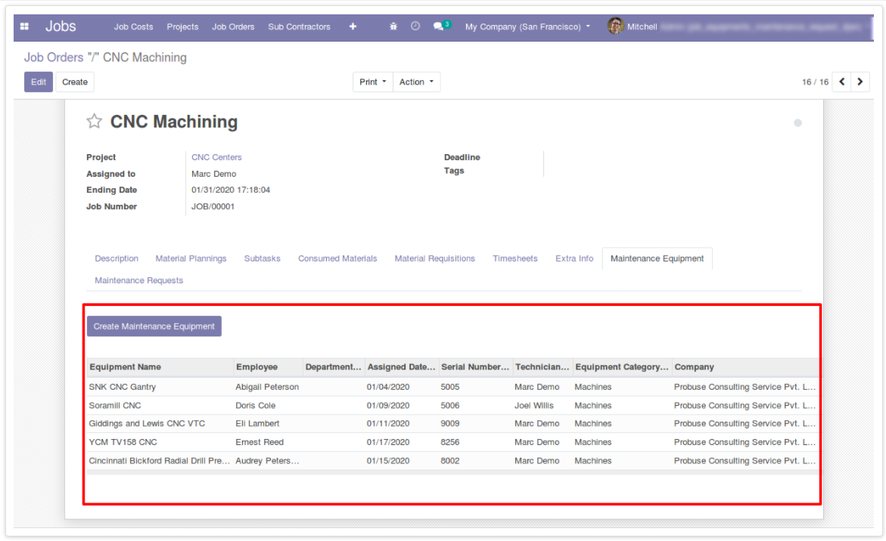Screen dimensions: 886x541
Task: Open the apps grid menu icon
Action: 24,26
